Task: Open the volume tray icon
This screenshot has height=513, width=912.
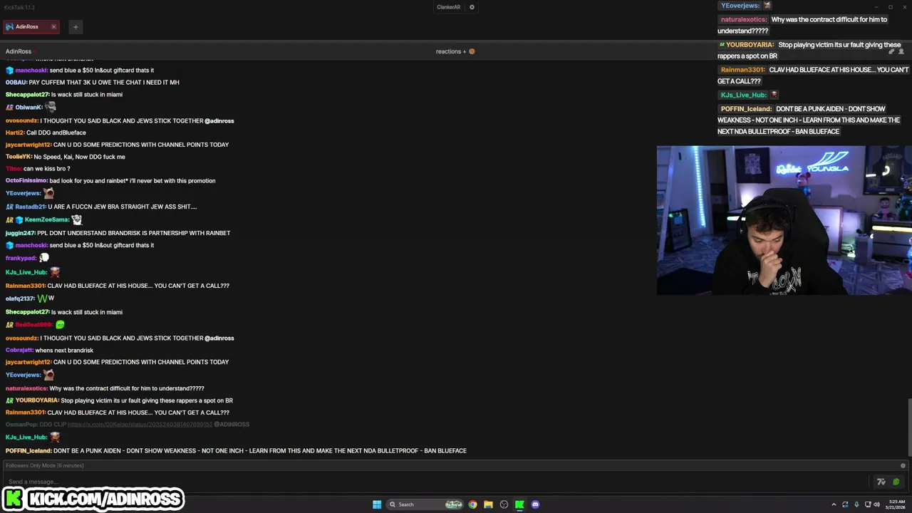Action: pos(876,504)
